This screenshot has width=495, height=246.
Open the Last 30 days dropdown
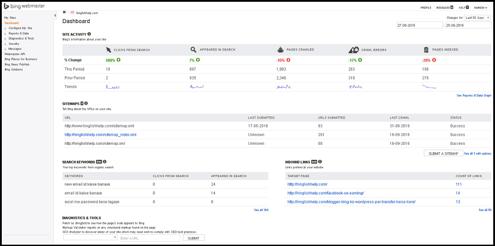(x=477, y=18)
